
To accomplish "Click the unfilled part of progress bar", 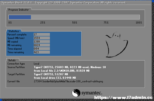I will [85, 17].
